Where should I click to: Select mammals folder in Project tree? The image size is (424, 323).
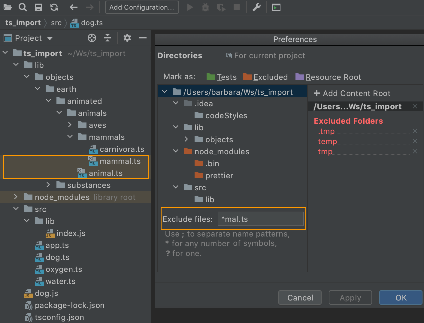pos(101,137)
